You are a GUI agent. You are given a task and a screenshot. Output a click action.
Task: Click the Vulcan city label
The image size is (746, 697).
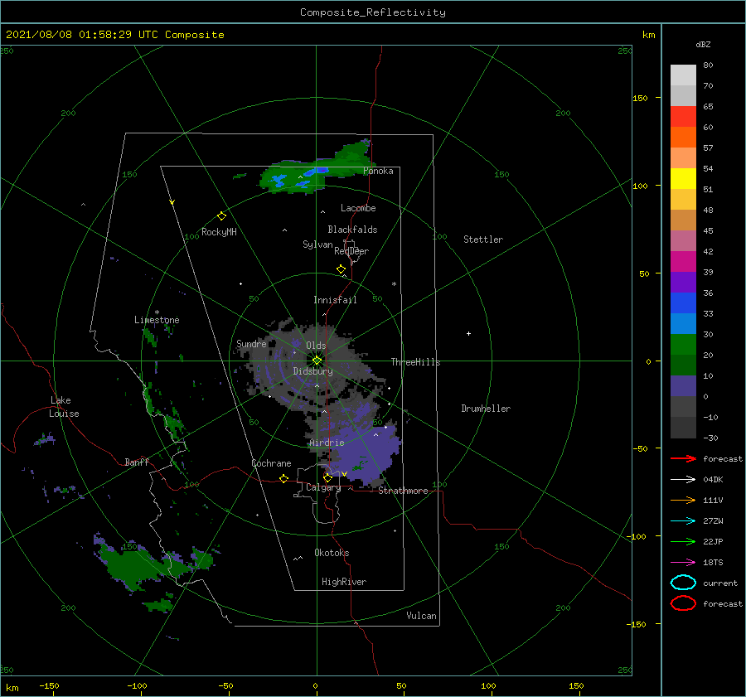click(422, 616)
